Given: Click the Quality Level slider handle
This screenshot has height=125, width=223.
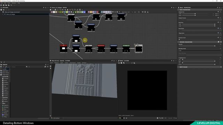Looking at the screenshot, I should 179,39.
